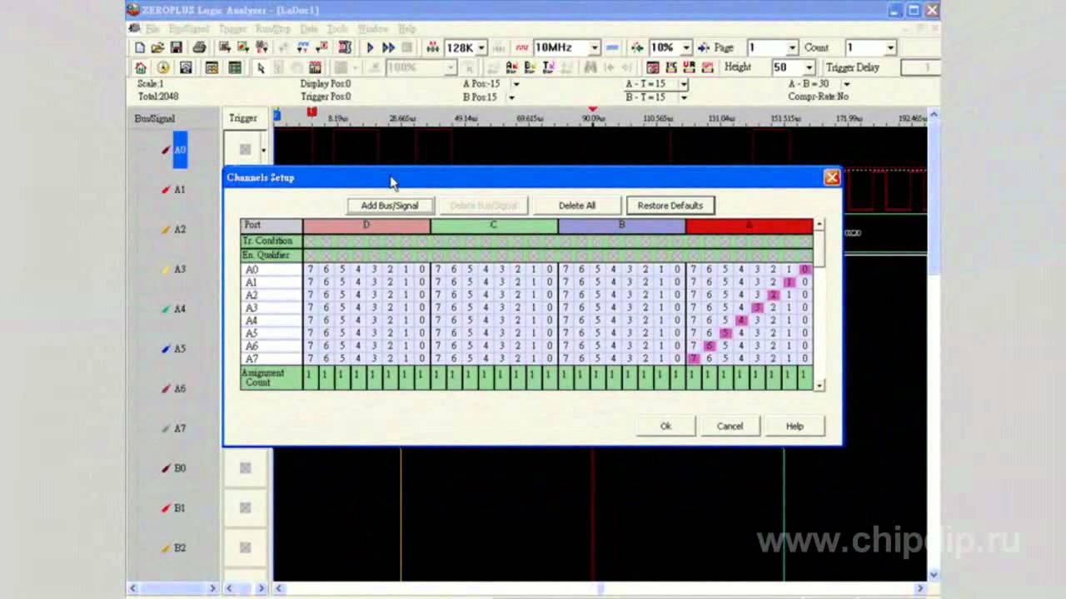Open the 10% zoom dropdown
Screen dimensions: 1066x599
coord(685,47)
